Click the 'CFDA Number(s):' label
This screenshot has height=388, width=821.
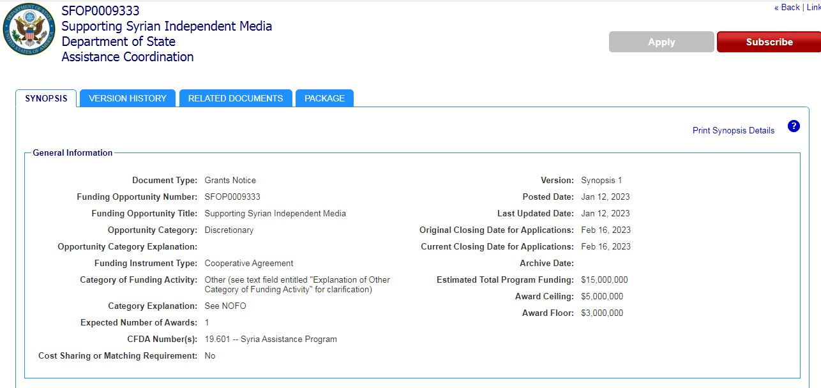162,339
